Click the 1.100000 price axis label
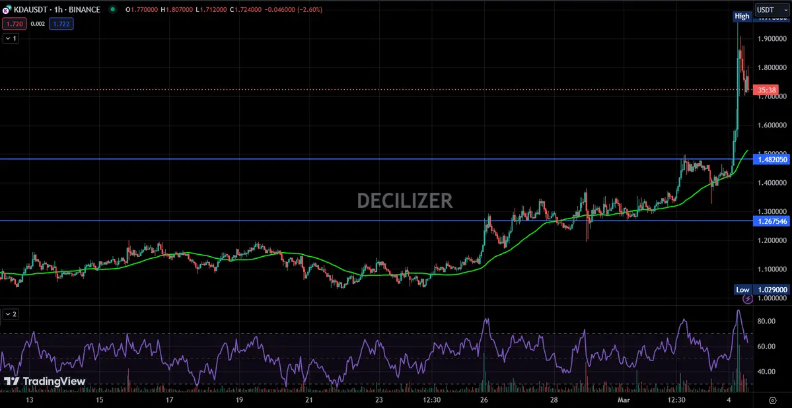Viewport: 792px width, 408px height. tap(773, 269)
